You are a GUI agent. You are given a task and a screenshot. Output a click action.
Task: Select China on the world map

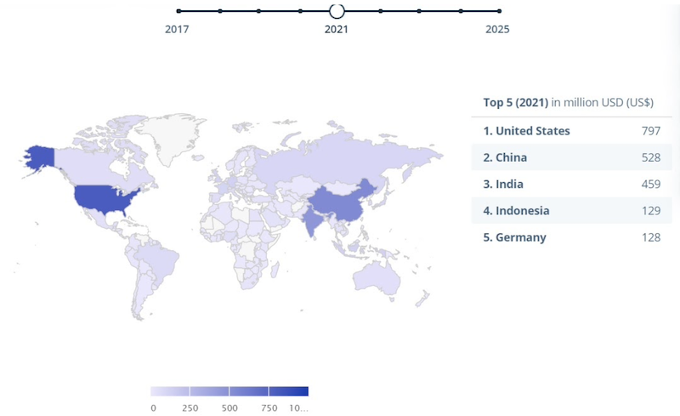coord(336,204)
